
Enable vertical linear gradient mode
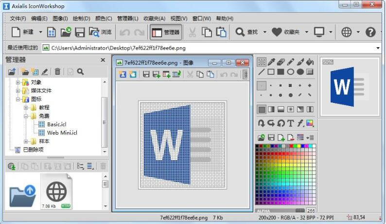coord(281,109)
